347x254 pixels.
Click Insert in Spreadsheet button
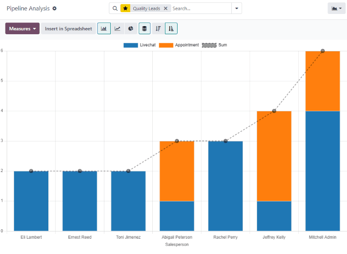[68, 29]
